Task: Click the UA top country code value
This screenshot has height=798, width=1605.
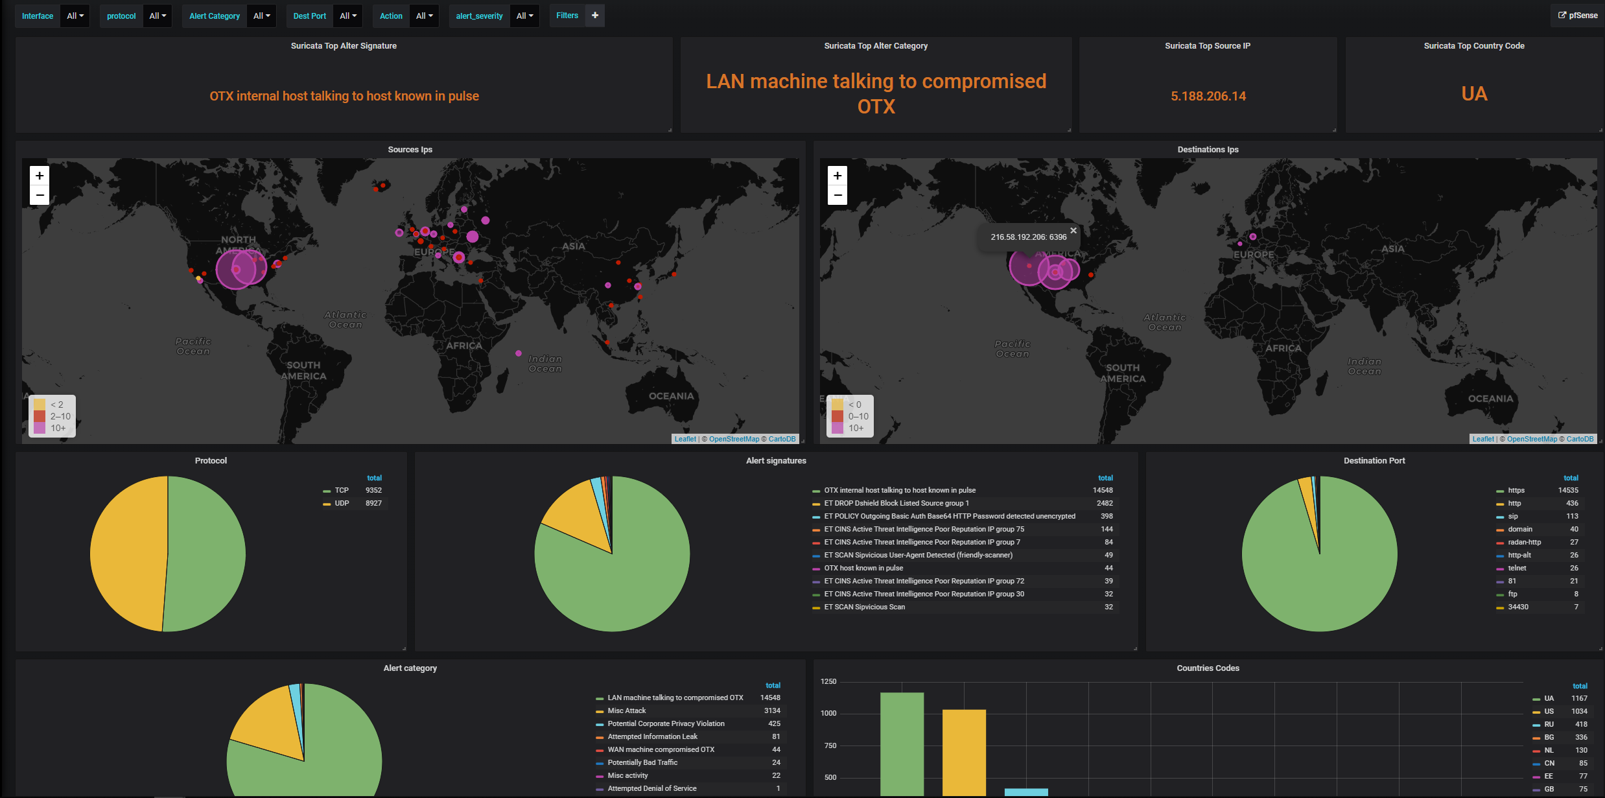Action: point(1474,95)
